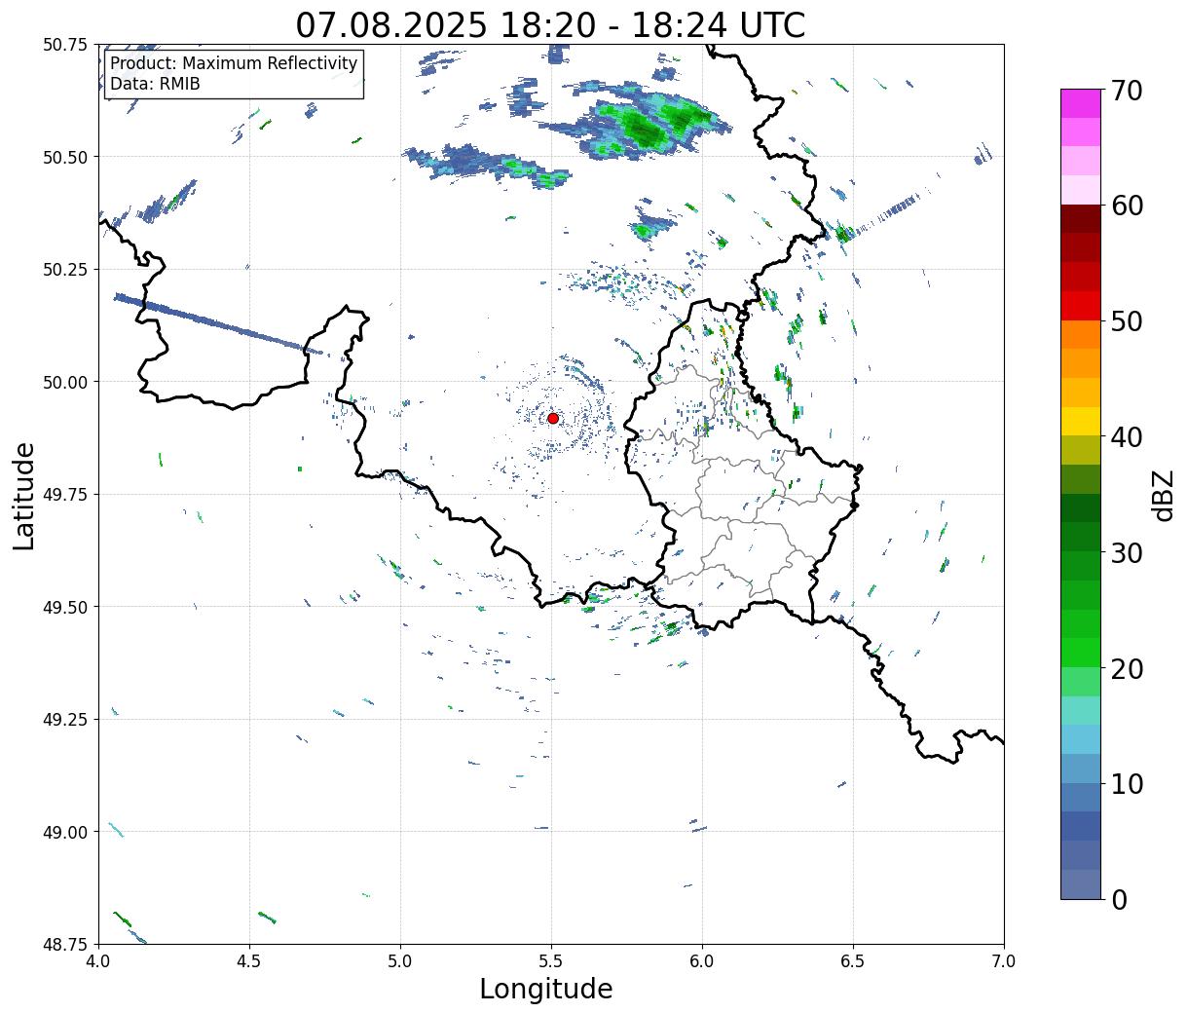Click the latitude tick label 50.00
This screenshot has width=1187, height=1013.
click(65, 382)
